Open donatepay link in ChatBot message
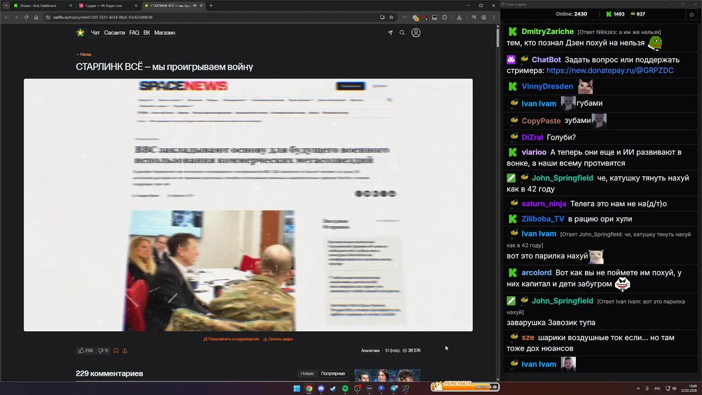 (x=610, y=71)
